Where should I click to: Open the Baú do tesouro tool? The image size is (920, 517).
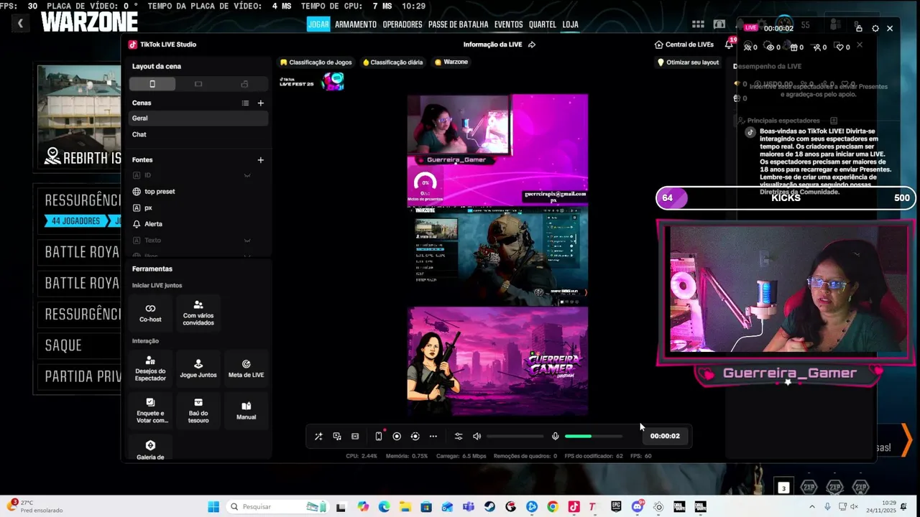(x=198, y=411)
